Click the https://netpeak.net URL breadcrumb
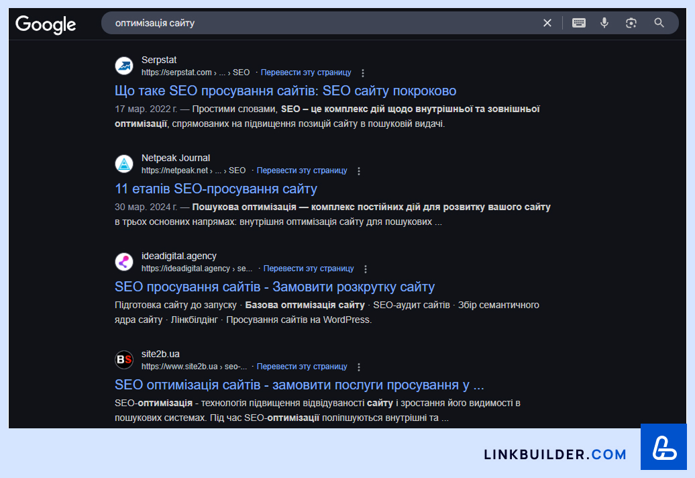 pos(193,171)
